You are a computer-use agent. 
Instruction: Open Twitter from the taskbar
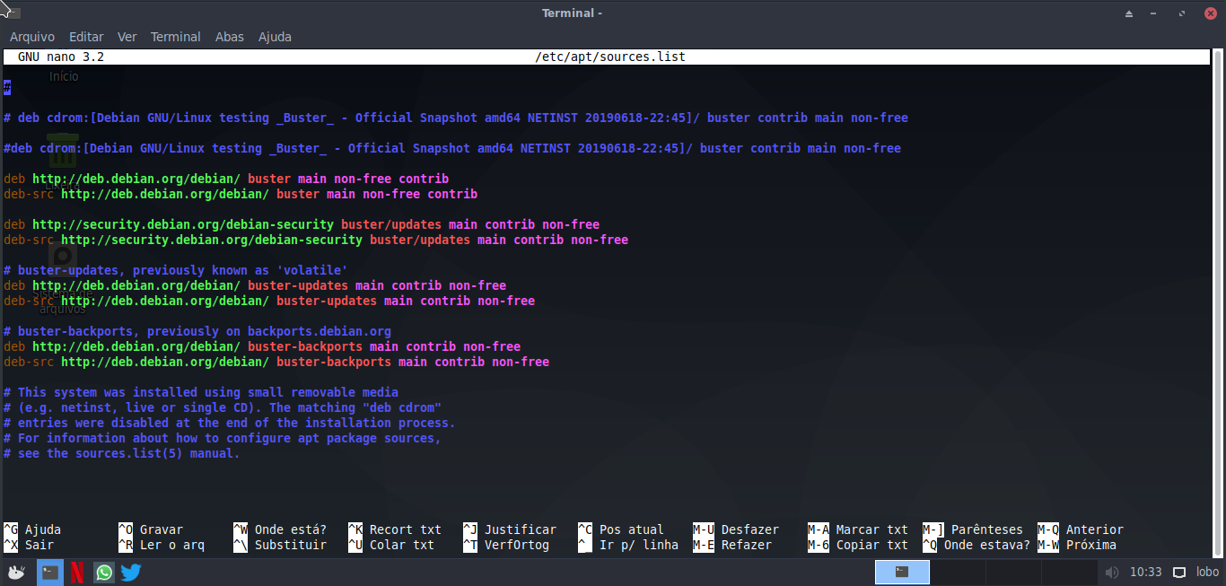[131, 572]
